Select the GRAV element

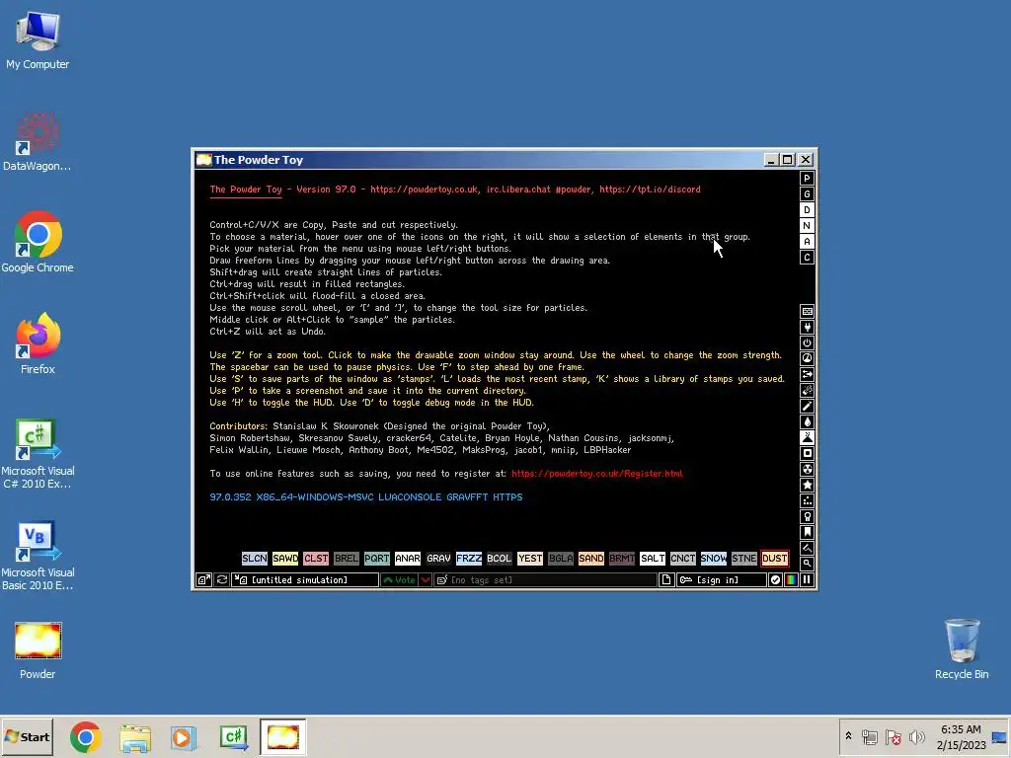[x=438, y=559]
